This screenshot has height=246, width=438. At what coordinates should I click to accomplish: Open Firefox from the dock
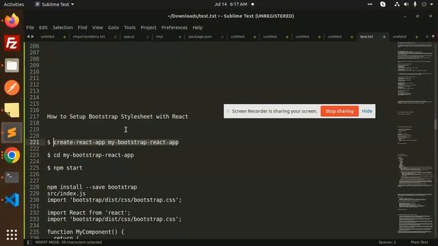tap(12, 20)
